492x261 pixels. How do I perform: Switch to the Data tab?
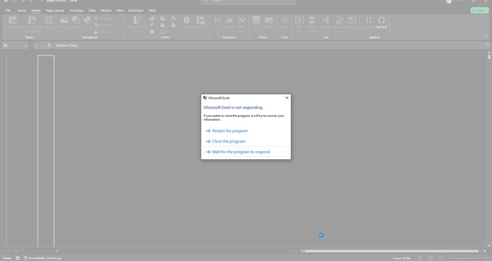click(x=92, y=10)
